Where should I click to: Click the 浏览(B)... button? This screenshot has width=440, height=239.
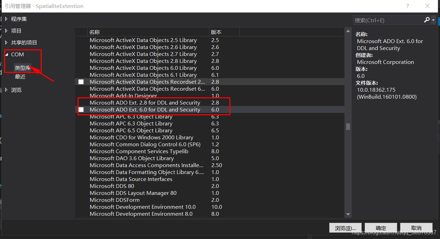point(345,228)
